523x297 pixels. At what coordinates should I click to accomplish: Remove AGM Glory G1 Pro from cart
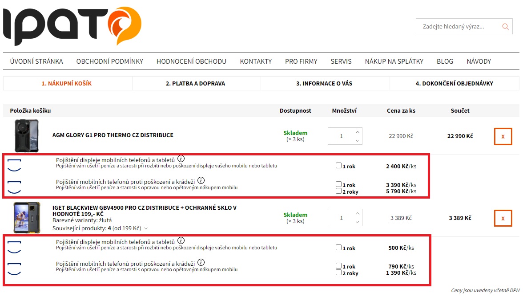pos(503,136)
